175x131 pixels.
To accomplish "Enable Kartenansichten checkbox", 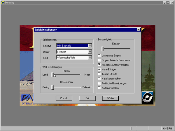I will (99, 88).
